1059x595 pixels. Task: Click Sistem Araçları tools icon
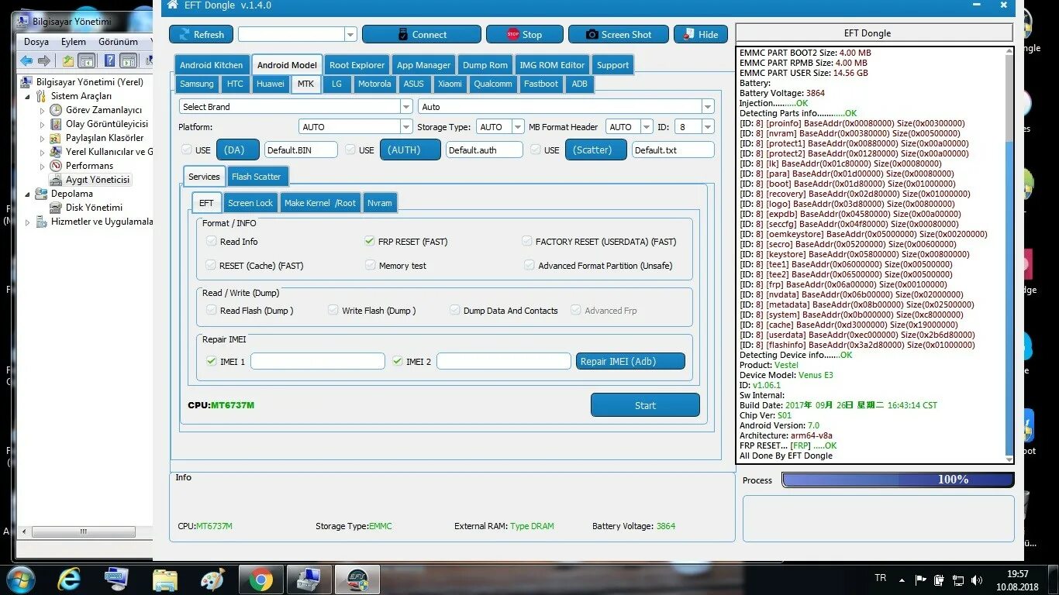click(41, 96)
